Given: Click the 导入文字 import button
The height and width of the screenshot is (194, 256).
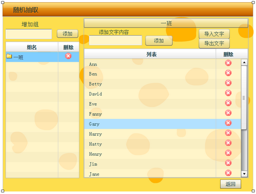Looking at the screenshot, I should coord(214,34).
